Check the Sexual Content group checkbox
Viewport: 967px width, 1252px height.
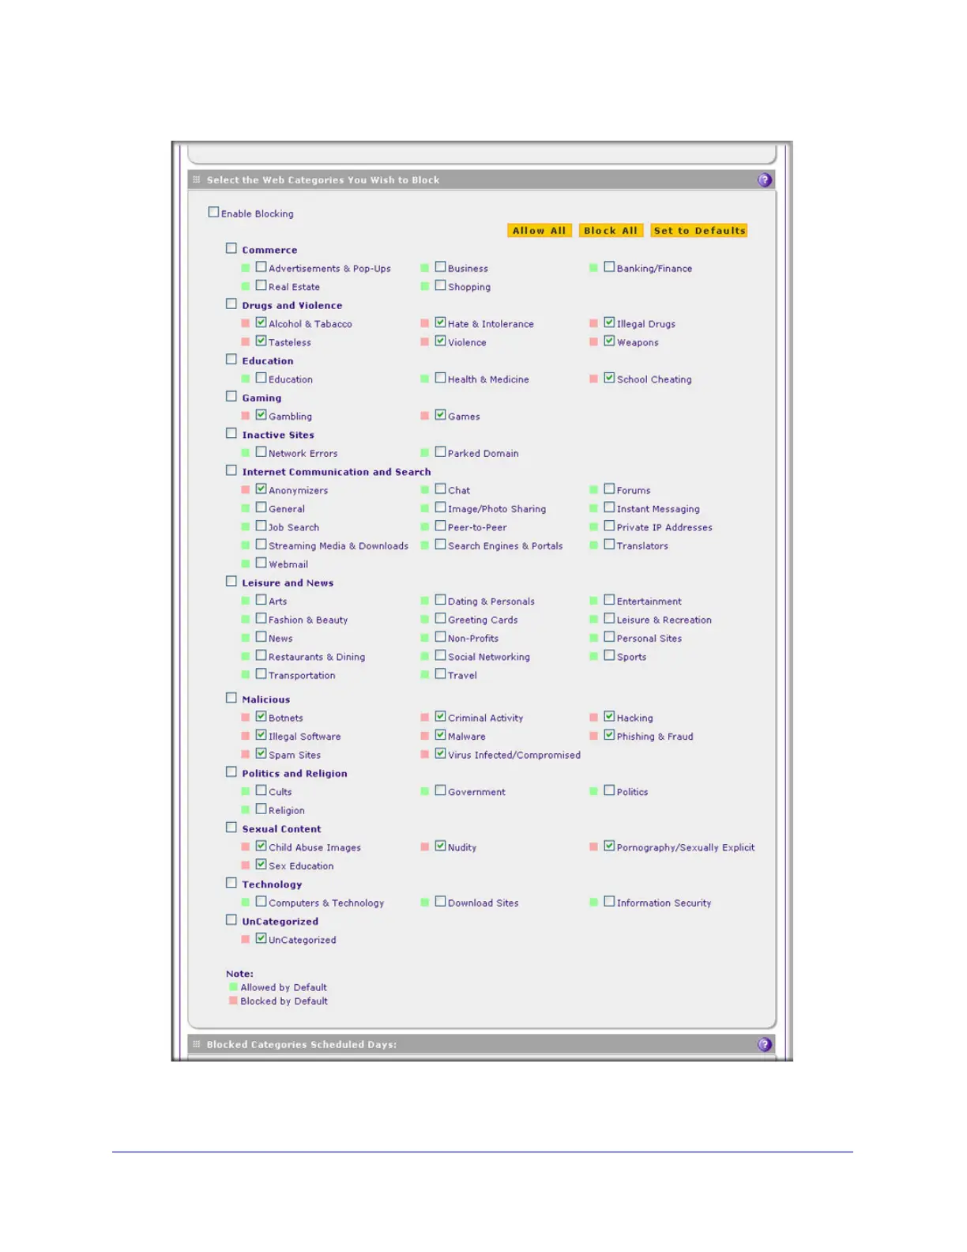pyautogui.click(x=231, y=828)
